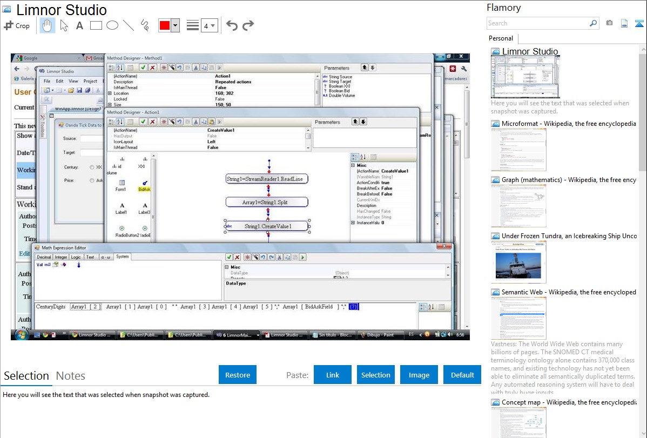Open the Decimal tab in Math Expression Editor
Screen dimensions: 647x438
[x=44, y=257]
